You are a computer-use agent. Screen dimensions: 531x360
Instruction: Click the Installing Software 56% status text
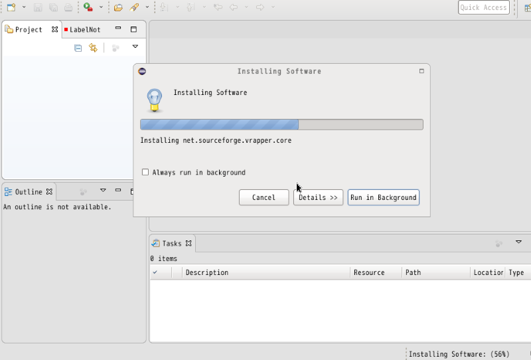459,354
